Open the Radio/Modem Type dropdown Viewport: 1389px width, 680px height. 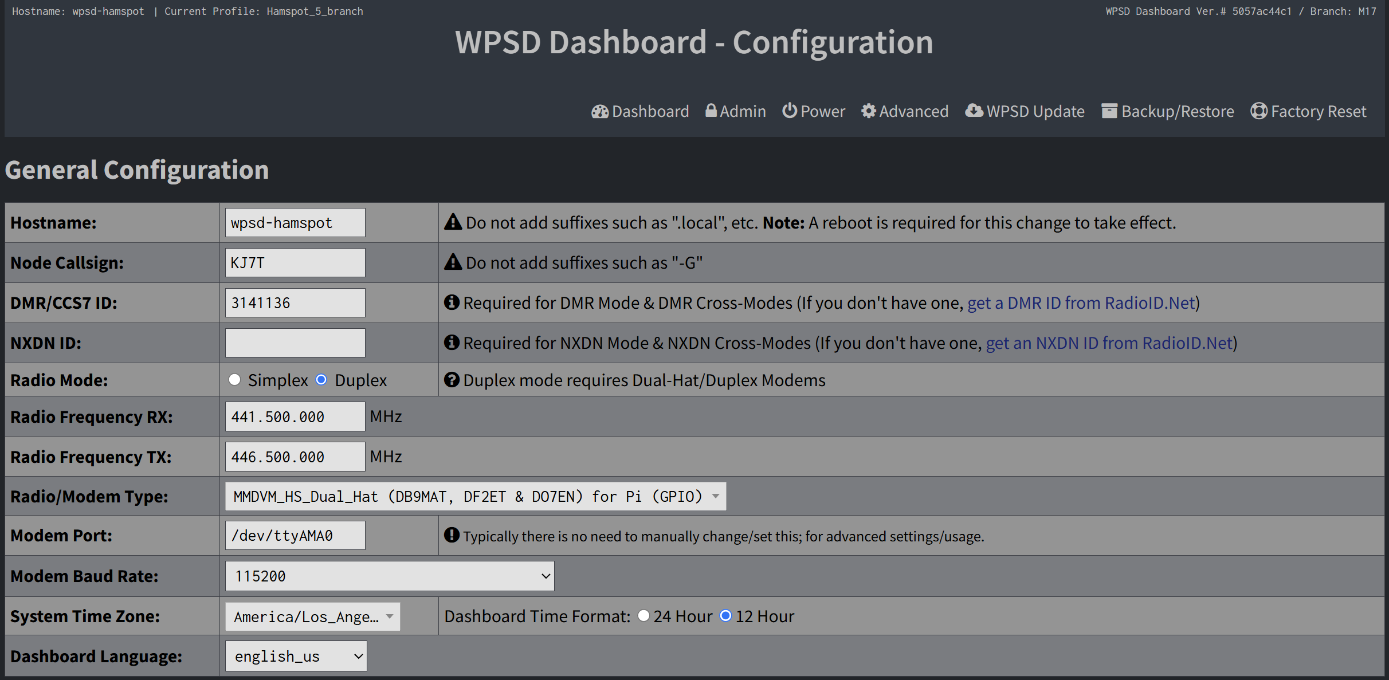tap(475, 496)
